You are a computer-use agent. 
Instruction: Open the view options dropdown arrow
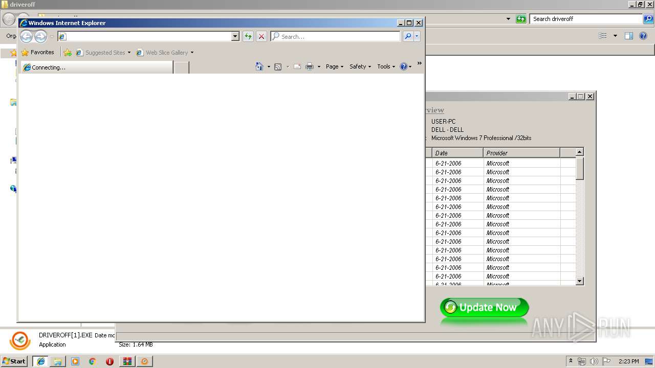pyautogui.click(x=615, y=36)
